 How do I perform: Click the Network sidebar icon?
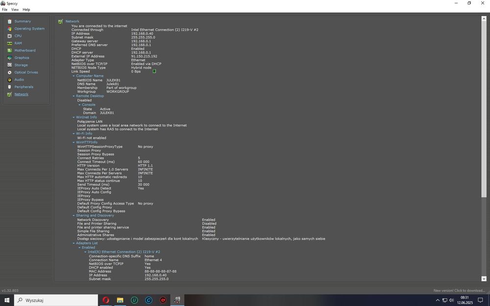click(x=9, y=94)
